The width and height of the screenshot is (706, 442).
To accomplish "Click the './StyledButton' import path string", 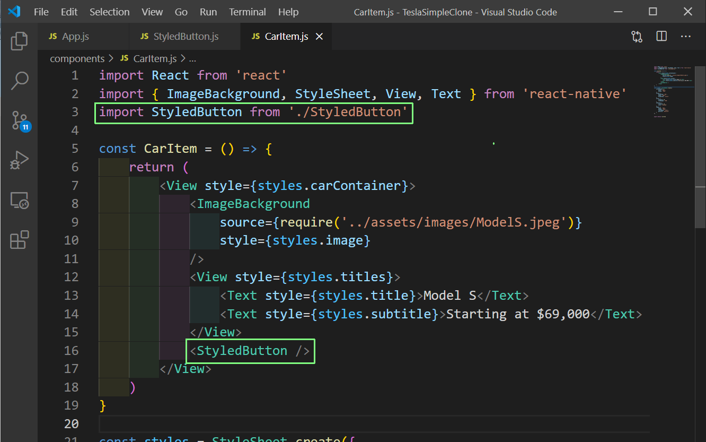I will [x=348, y=112].
